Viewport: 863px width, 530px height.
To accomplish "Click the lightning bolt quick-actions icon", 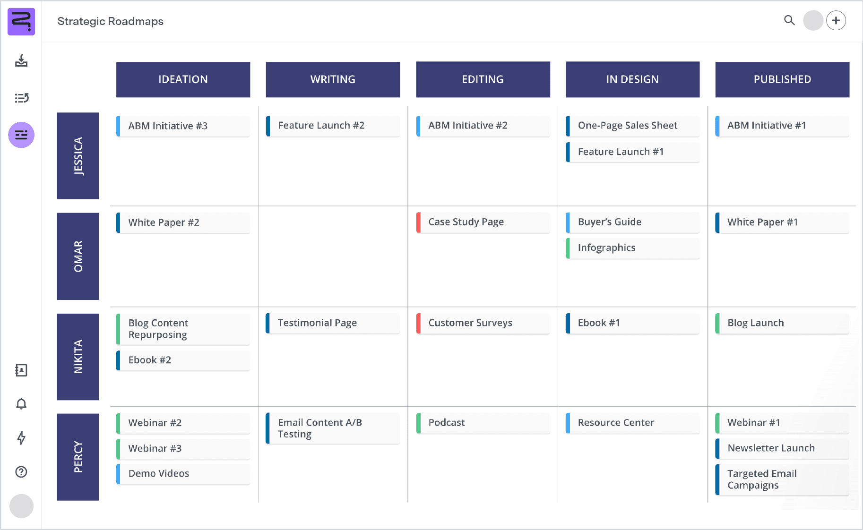I will [21, 438].
